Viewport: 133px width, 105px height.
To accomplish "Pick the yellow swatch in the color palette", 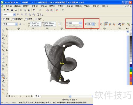I will tap(131, 73).
